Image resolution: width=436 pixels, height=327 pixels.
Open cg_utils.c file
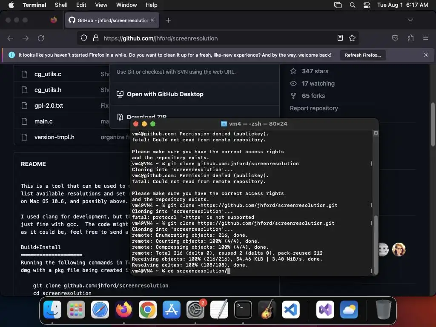[x=48, y=74]
